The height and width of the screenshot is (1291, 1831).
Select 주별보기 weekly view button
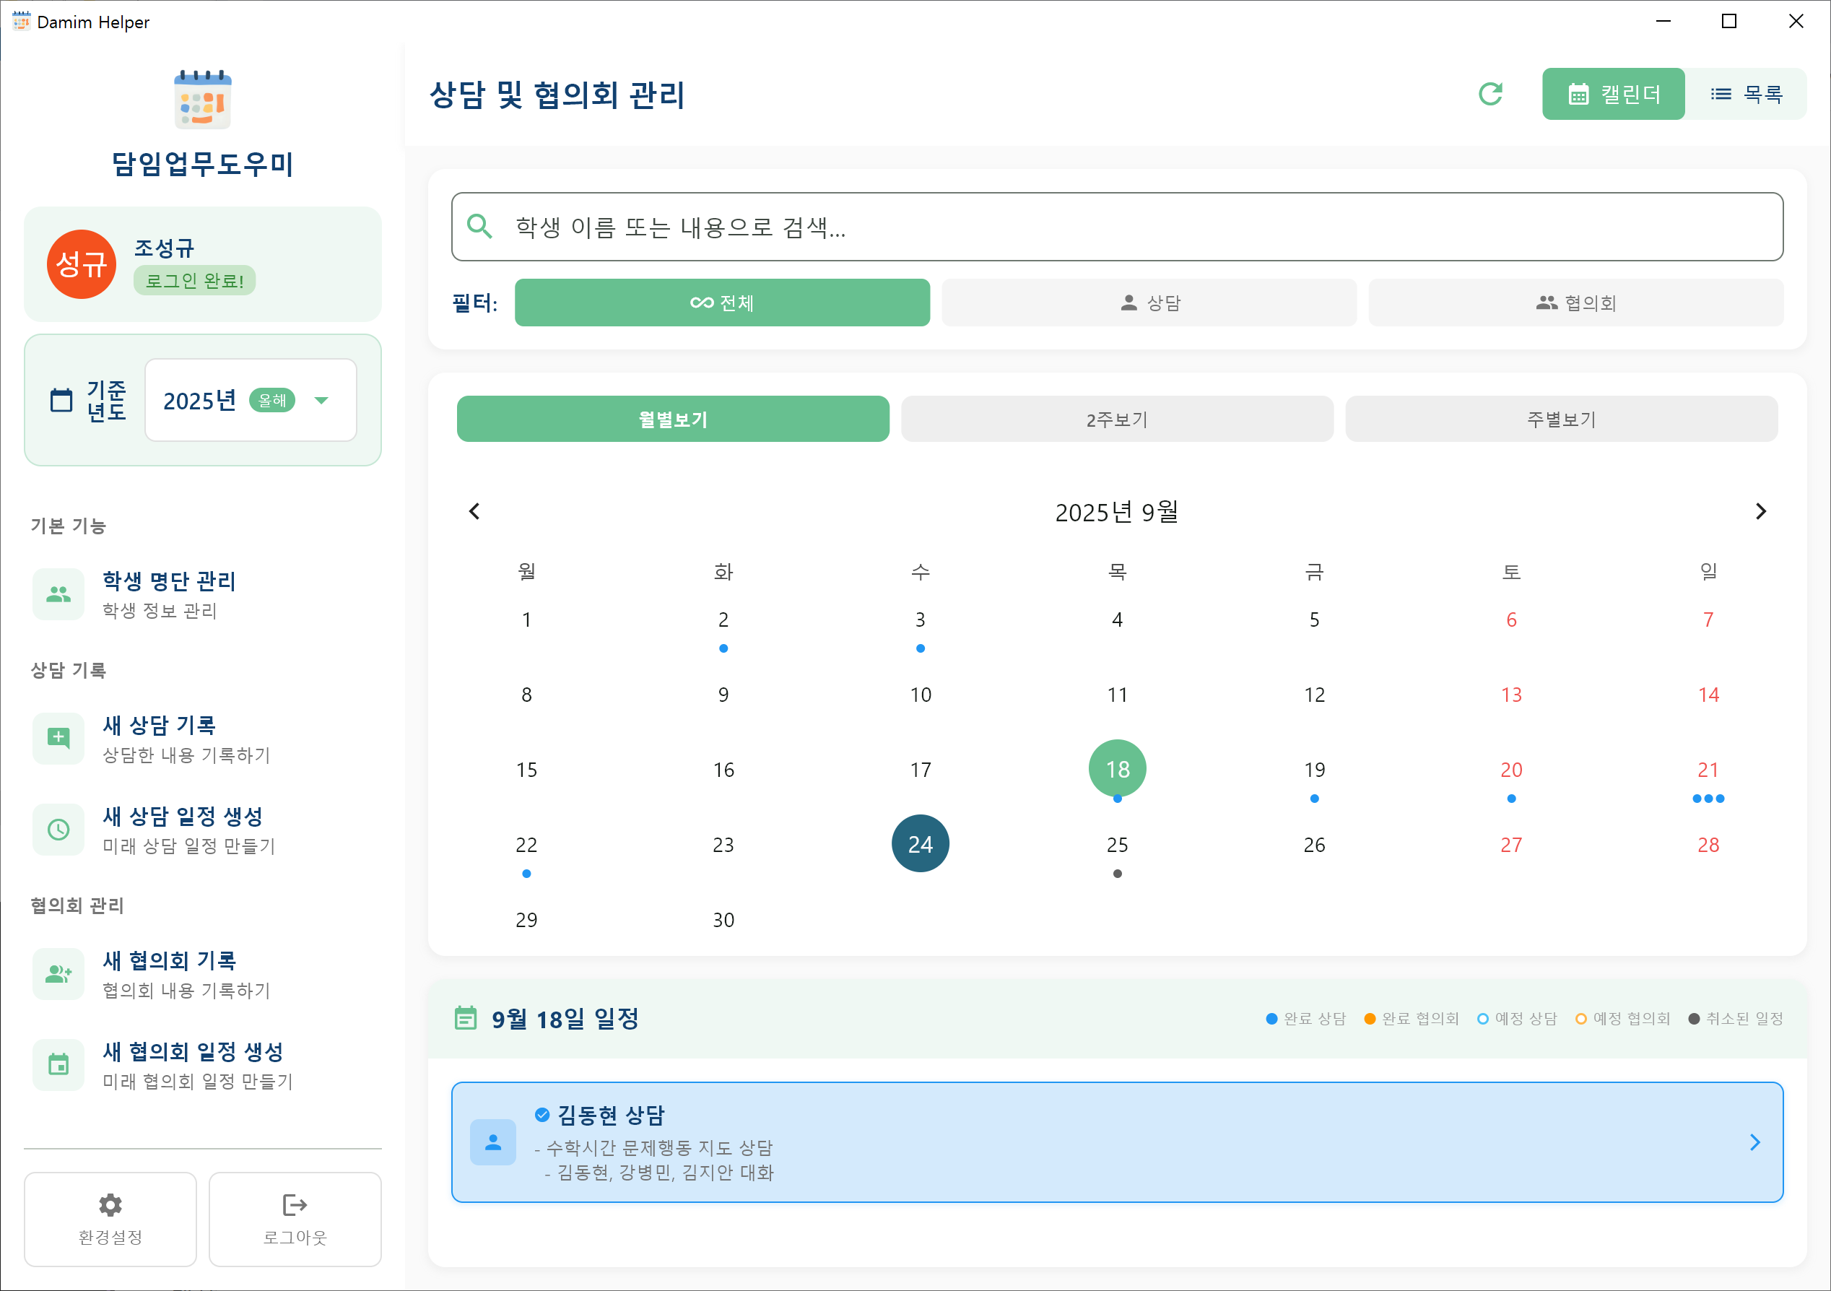click(x=1561, y=419)
